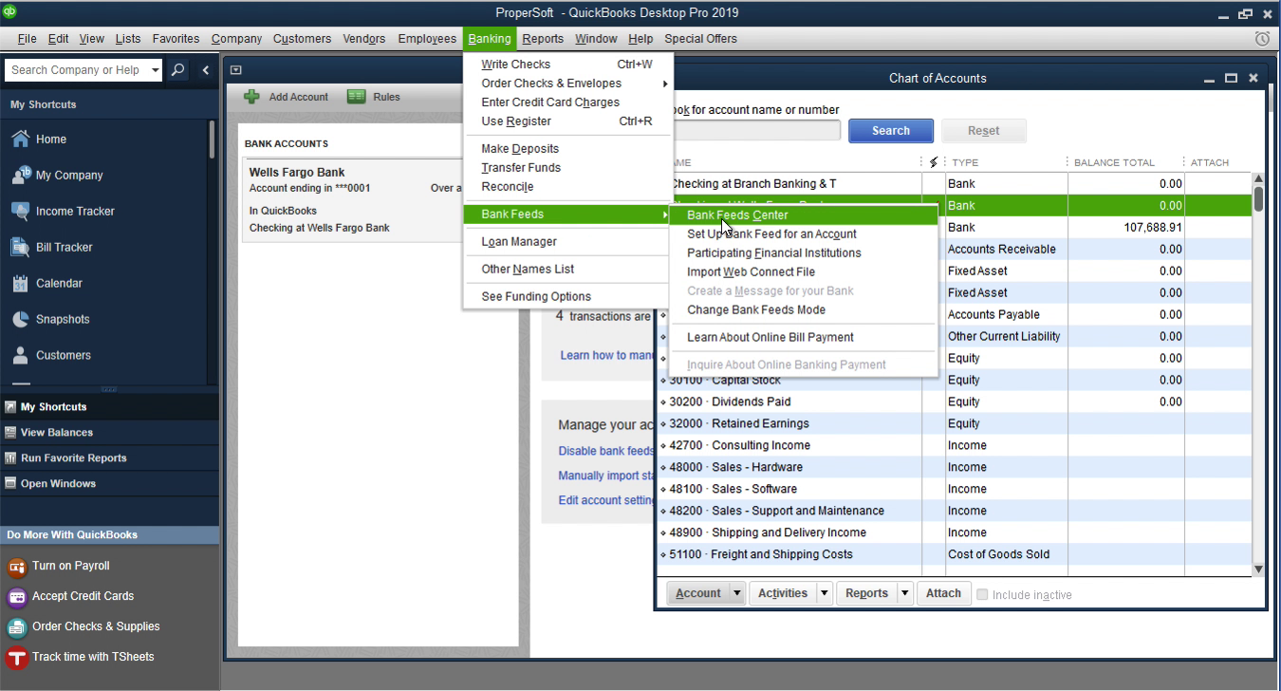Select Run Favorite Reports panel
1281x691 pixels.
[109, 458]
